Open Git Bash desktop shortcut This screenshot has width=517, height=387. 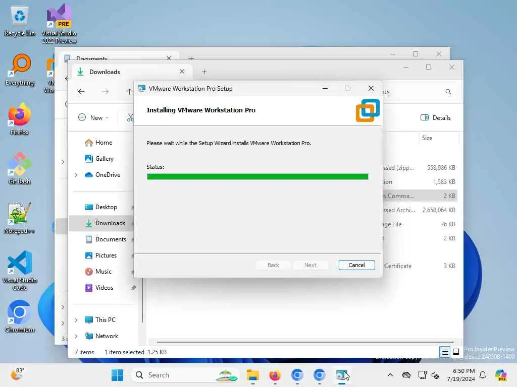coord(20,169)
